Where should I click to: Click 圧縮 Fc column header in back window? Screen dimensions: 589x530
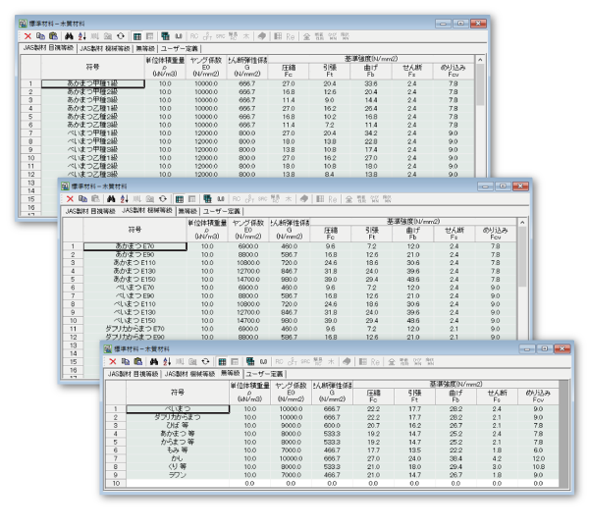pyautogui.click(x=289, y=71)
